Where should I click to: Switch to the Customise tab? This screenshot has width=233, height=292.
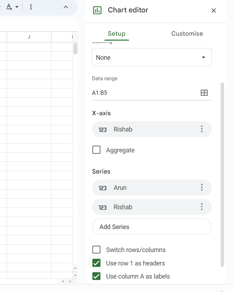tap(187, 34)
